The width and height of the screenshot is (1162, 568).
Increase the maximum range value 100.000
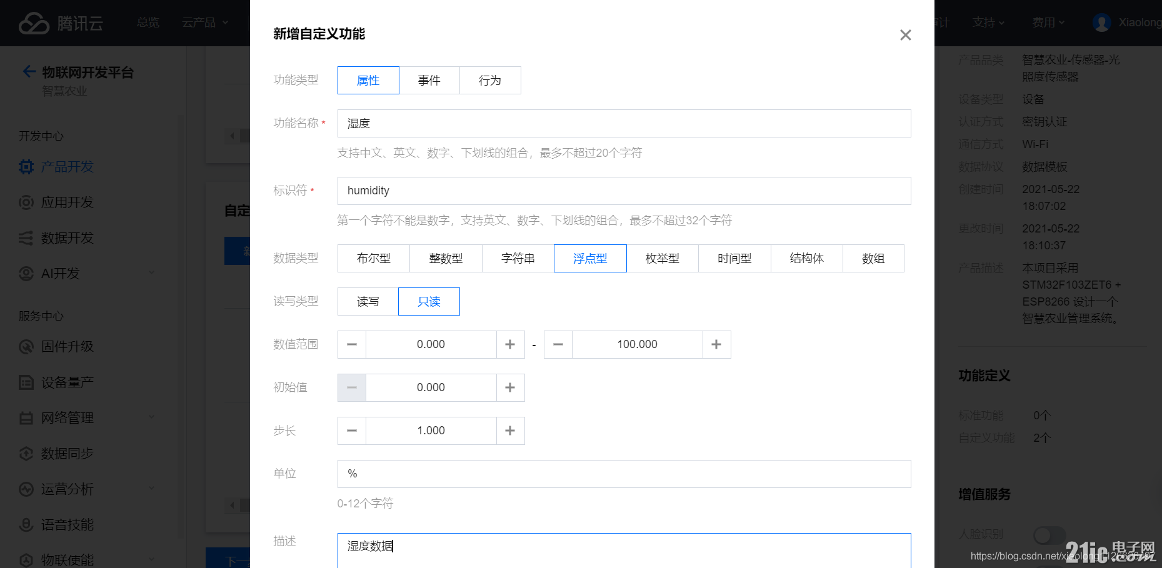716,345
